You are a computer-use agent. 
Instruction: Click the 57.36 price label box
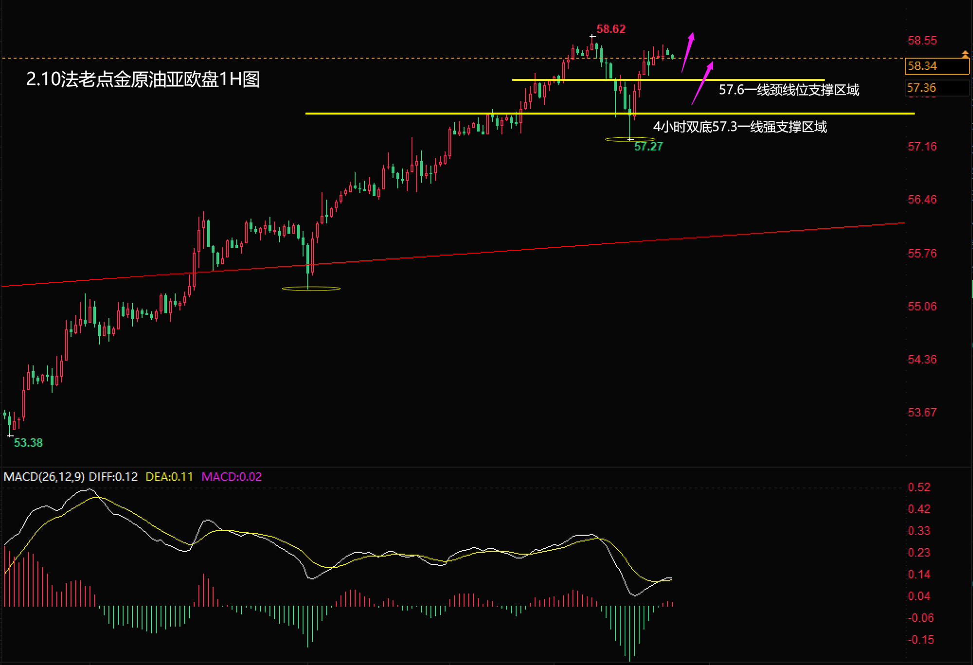tap(937, 88)
